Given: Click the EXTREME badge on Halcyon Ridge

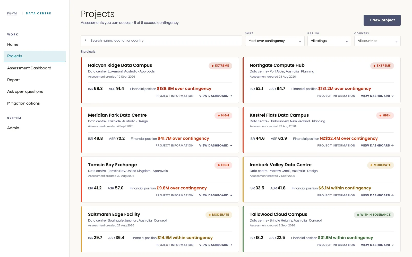Looking at the screenshot, I should tap(220, 66).
